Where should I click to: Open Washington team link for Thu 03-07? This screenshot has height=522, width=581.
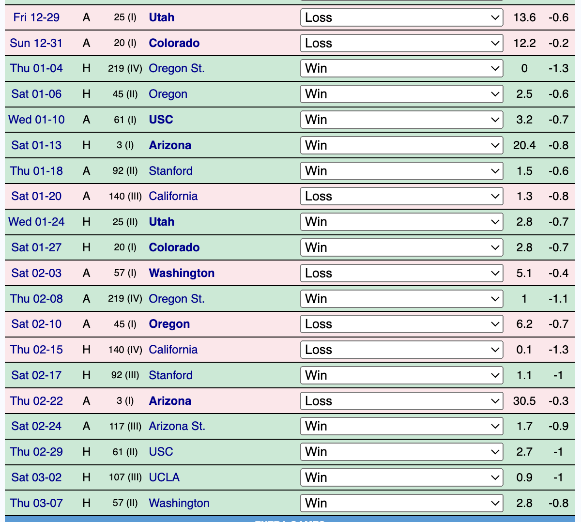179,503
